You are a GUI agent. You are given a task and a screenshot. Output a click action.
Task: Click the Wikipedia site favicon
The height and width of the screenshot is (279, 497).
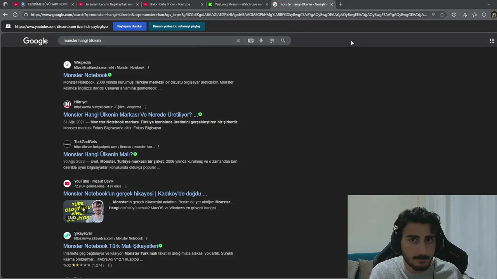point(67,65)
